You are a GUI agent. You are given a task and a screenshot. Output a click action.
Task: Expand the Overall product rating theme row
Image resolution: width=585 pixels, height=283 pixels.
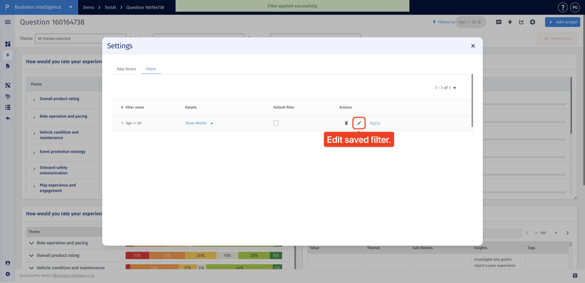click(x=34, y=100)
